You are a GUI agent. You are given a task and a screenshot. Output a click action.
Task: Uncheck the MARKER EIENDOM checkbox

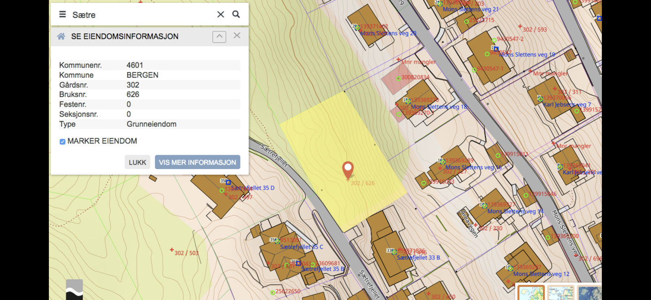(62, 141)
